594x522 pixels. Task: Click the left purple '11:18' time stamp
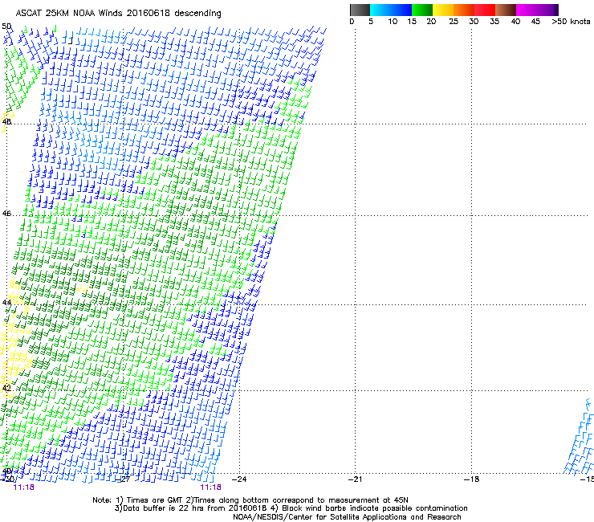click(x=23, y=487)
